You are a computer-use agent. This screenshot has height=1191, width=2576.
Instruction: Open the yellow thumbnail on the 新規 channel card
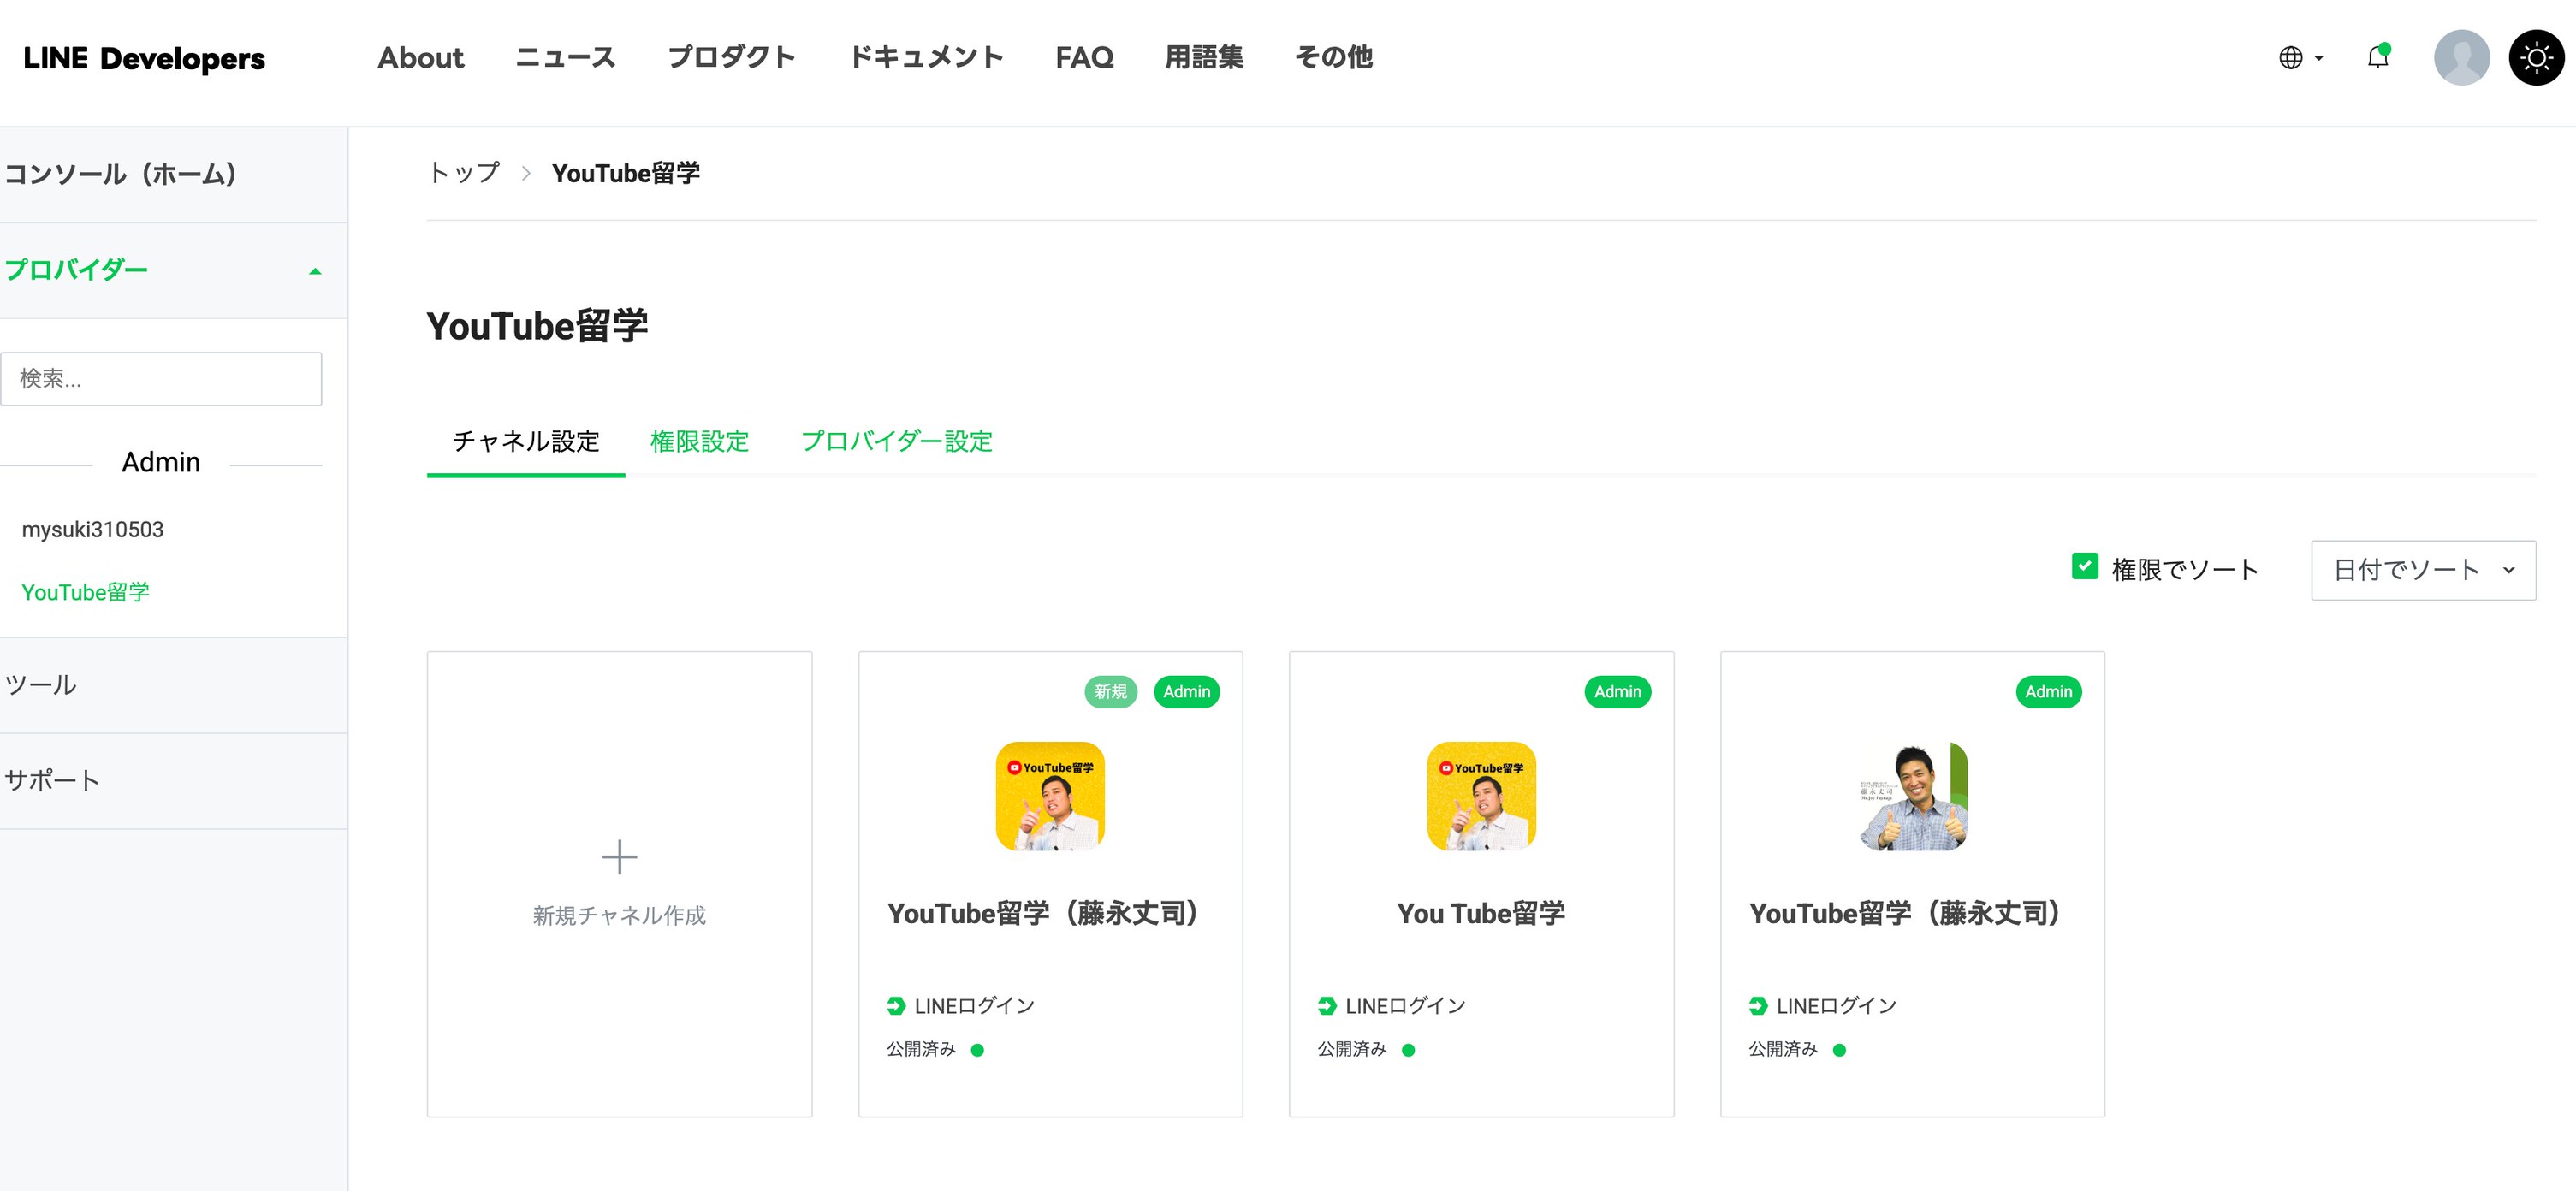coord(1050,796)
